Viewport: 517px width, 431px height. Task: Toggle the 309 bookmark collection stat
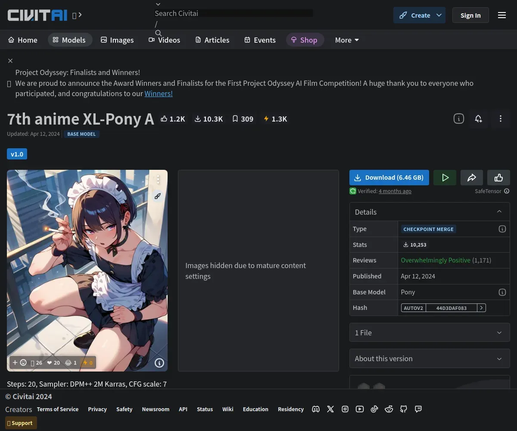click(x=243, y=119)
